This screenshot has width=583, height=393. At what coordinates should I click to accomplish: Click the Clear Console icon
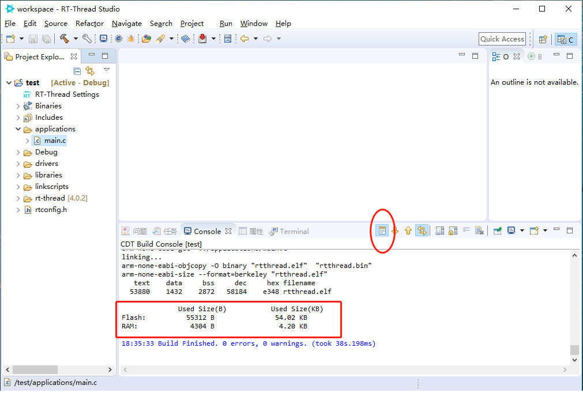tap(480, 231)
